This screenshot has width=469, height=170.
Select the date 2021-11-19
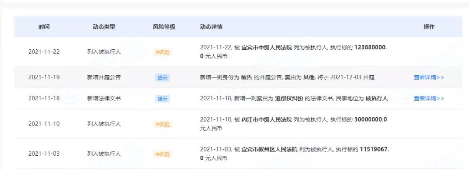[x=44, y=77]
